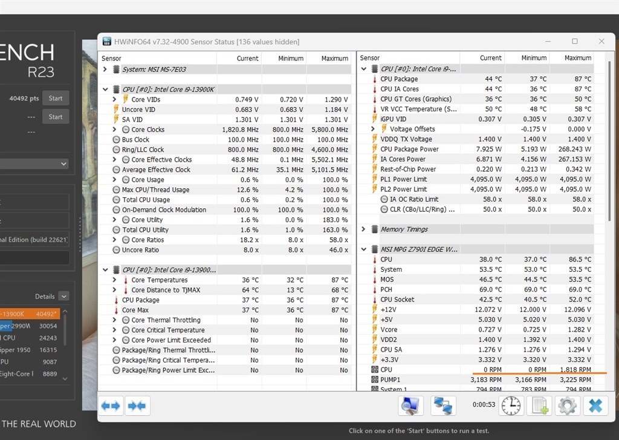This screenshot has height=440, width=619.
Task: Select the Average Effective Clock row label
Action: pos(156,169)
